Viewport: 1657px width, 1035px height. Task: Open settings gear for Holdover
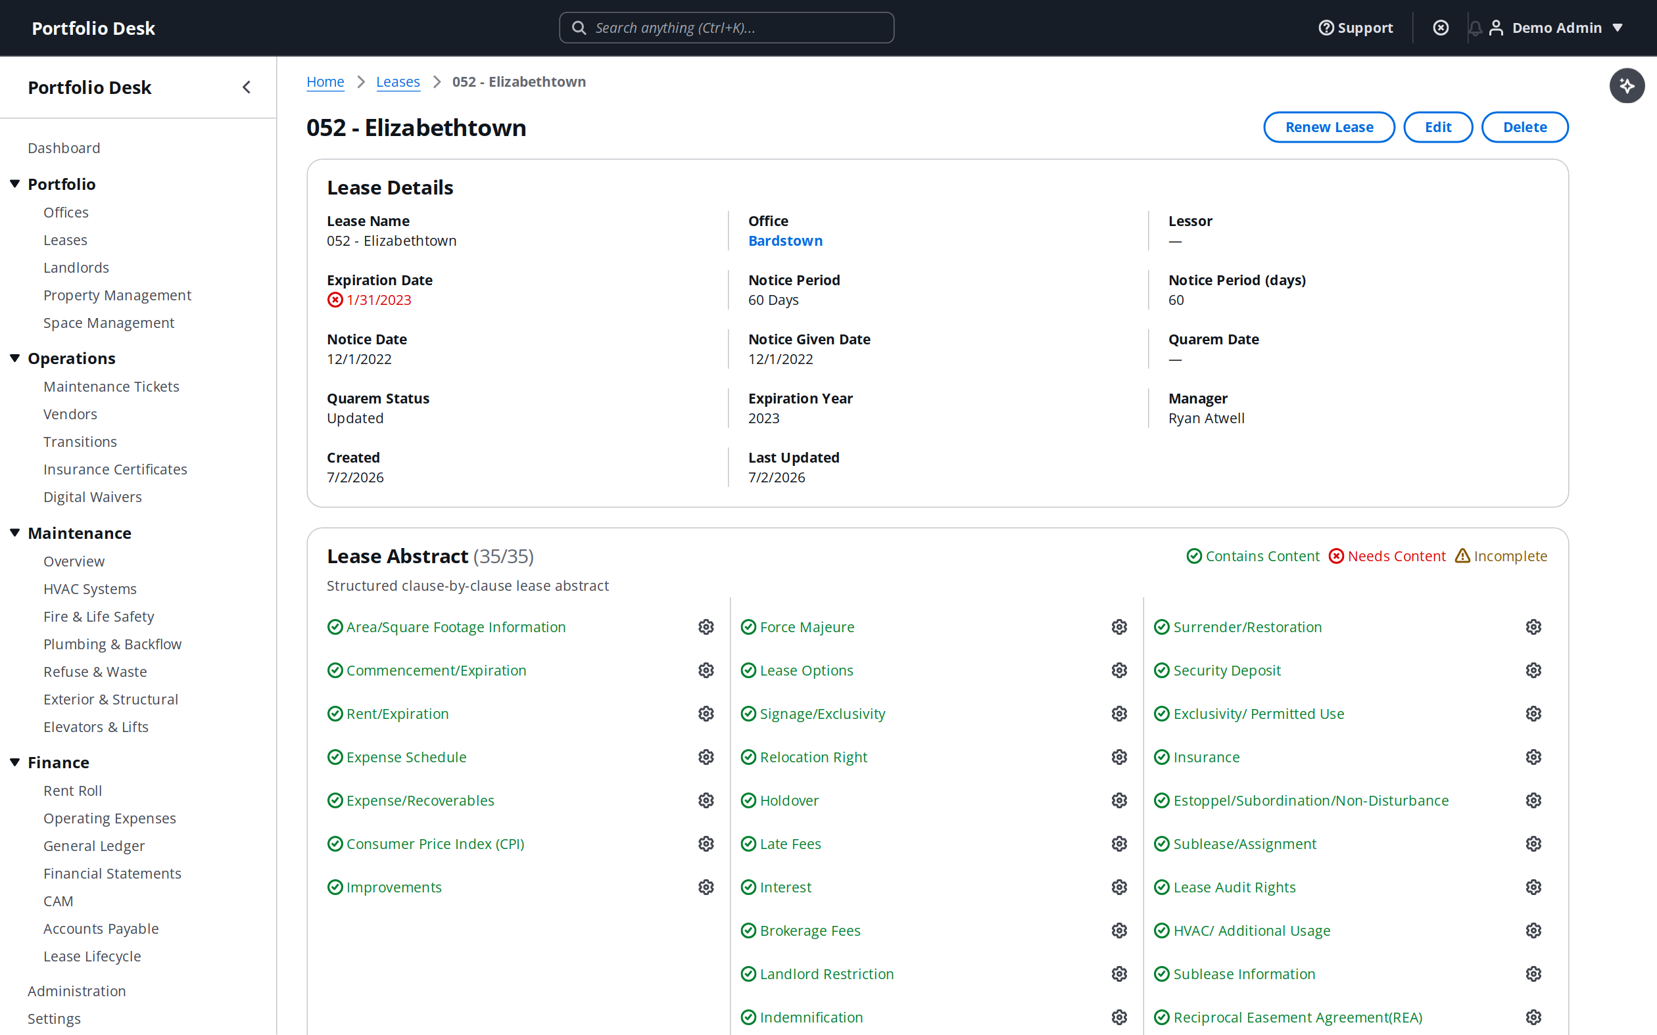click(1120, 800)
